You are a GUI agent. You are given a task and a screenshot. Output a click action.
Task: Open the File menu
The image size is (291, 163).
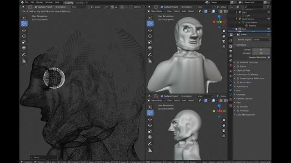pos(26,2)
